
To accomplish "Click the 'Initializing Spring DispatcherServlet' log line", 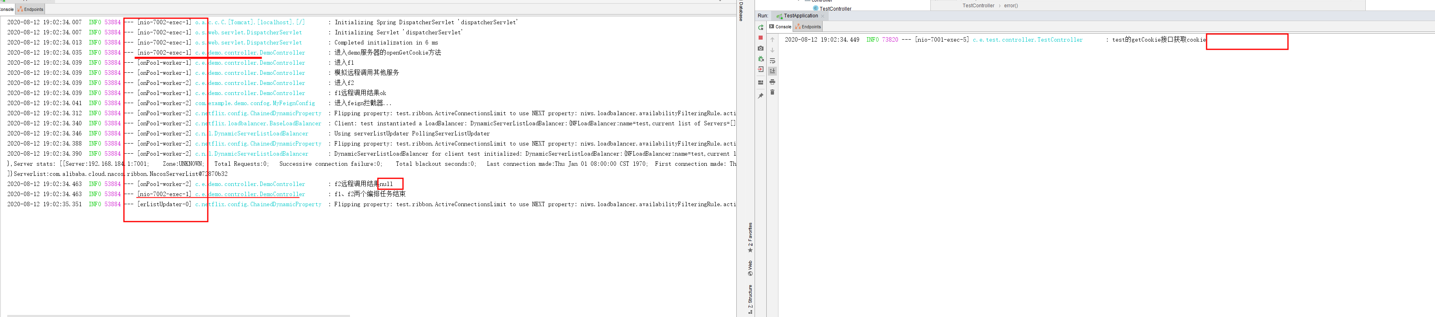I will click(x=426, y=22).
